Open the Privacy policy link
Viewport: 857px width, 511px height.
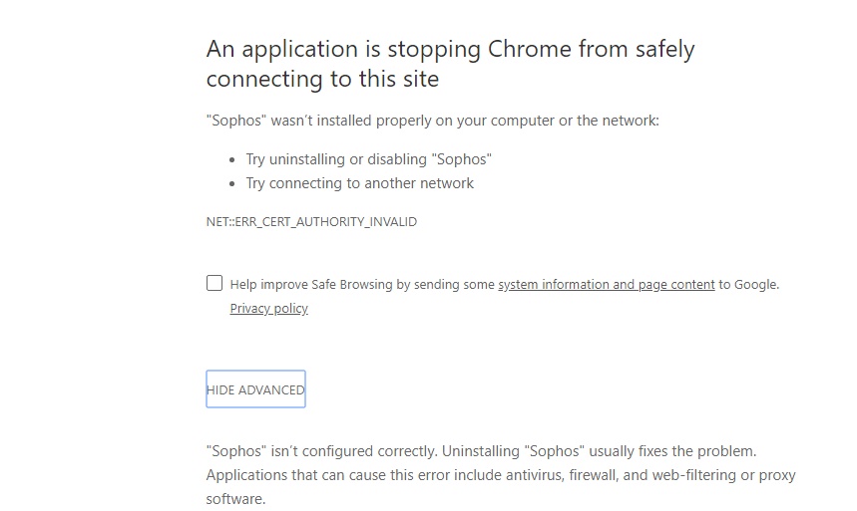click(269, 309)
